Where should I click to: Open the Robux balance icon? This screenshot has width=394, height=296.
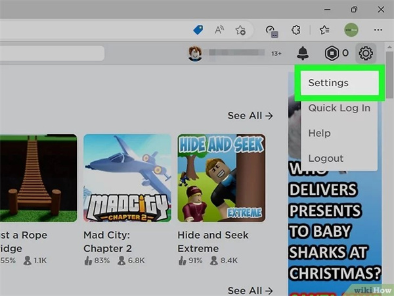(x=332, y=53)
